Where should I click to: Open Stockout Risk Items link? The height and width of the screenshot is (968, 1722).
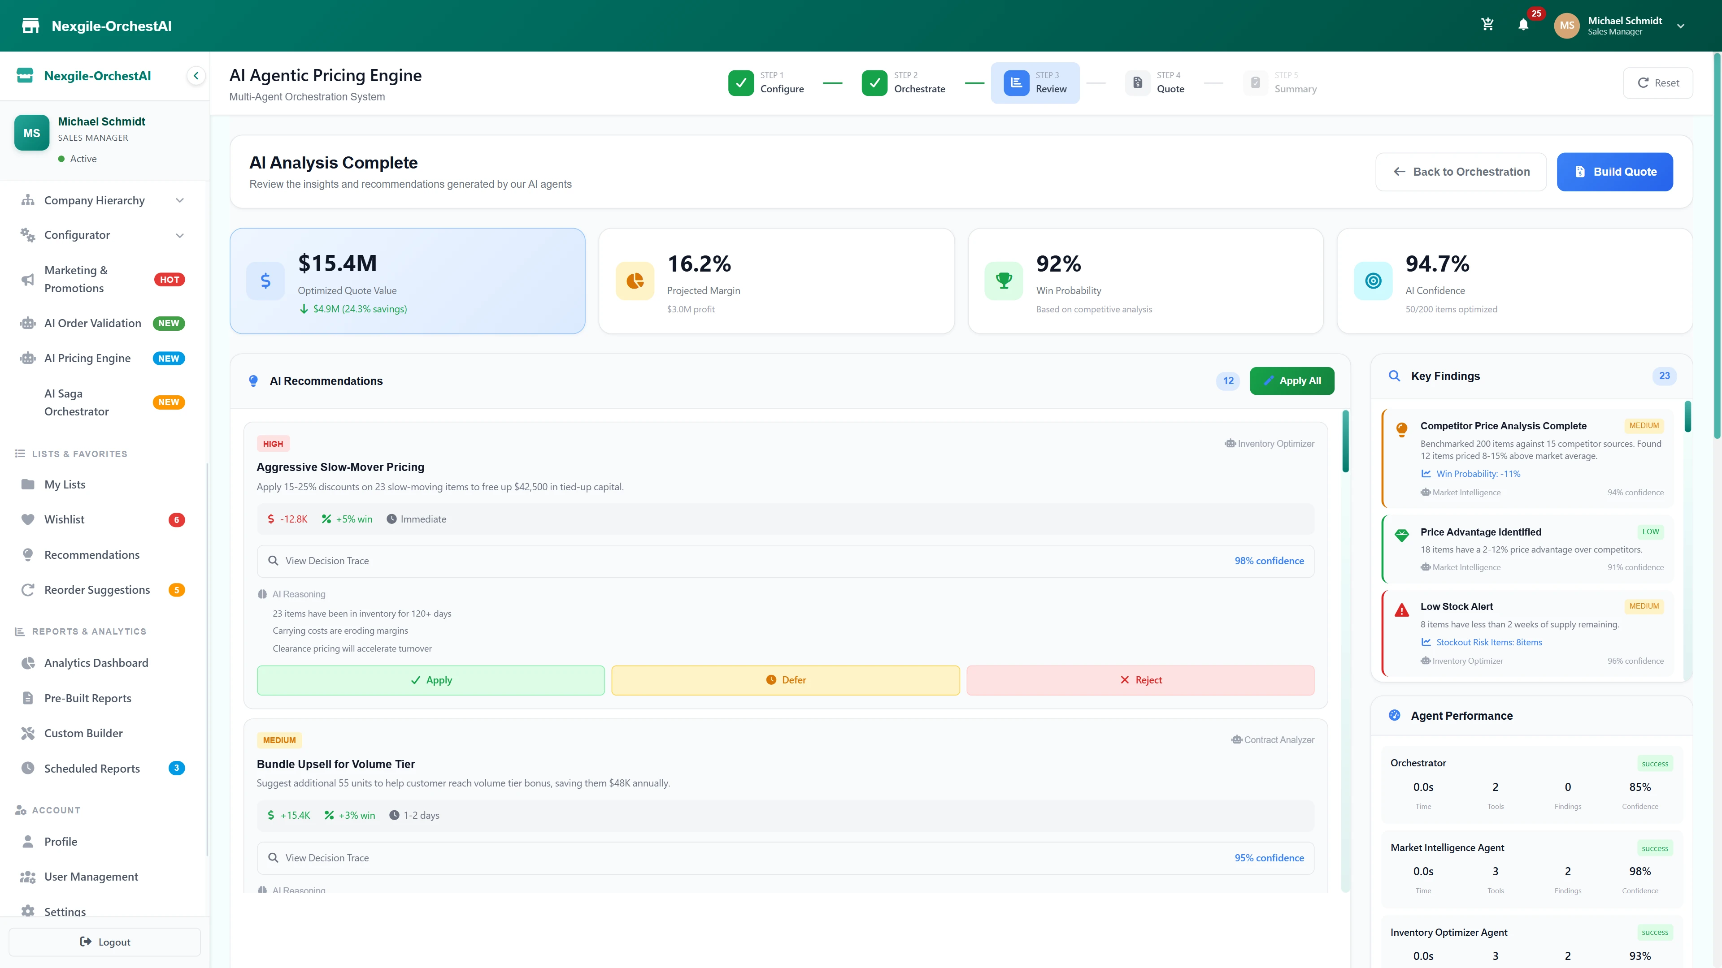(1489, 642)
